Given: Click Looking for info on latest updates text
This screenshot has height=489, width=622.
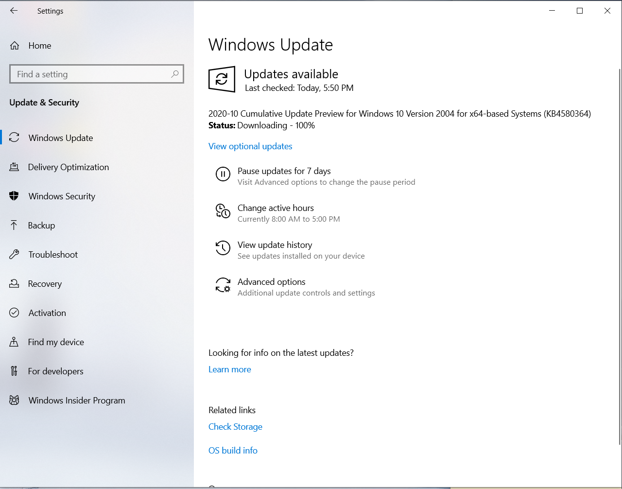Looking at the screenshot, I should [x=281, y=353].
